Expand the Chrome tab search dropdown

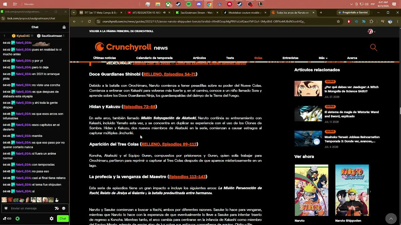(74, 12)
